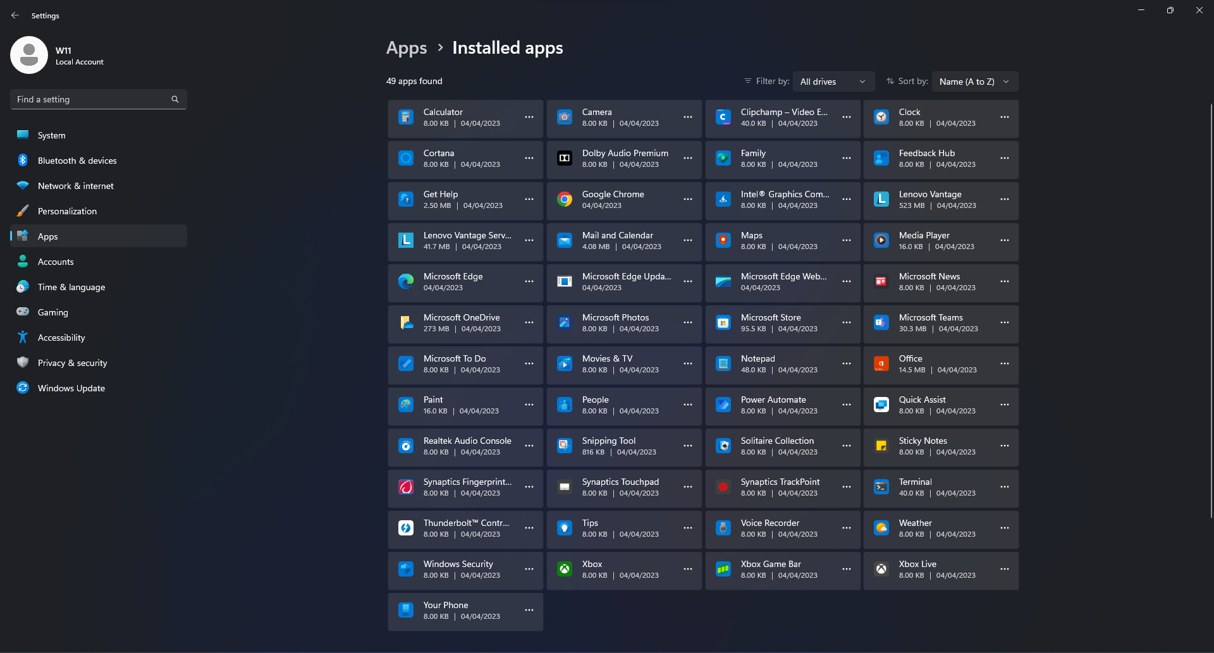Click the Dolby Audio Premium icon
Image resolution: width=1214 pixels, height=653 pixels.
565,158
